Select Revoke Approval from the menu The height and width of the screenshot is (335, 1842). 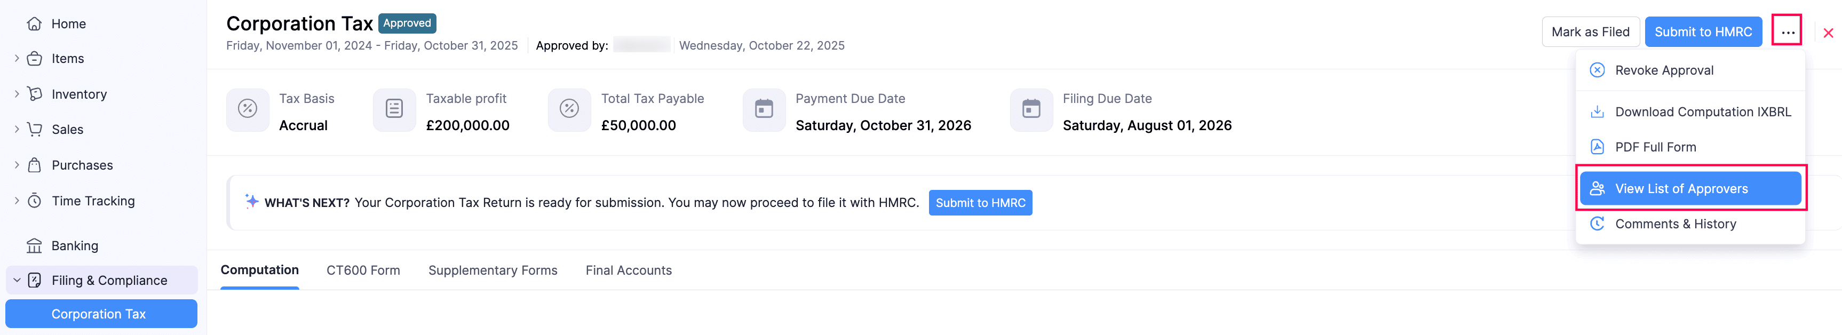1664,71
